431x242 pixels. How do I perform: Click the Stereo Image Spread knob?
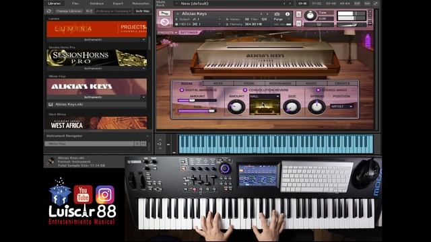317,107
